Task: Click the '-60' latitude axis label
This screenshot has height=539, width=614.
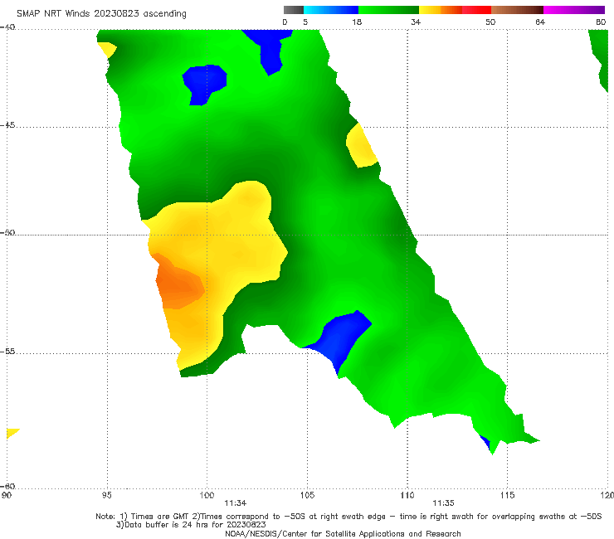Action: (7, 486)
